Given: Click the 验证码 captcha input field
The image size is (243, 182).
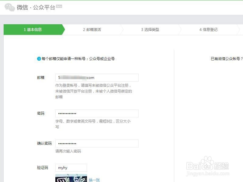Looking at the screenshot, I should pyautogui.click(x=71, y=168).
